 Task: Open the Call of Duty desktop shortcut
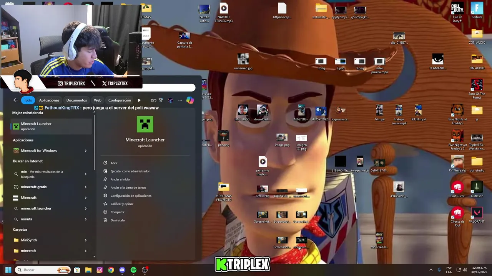tap(457, 12)
